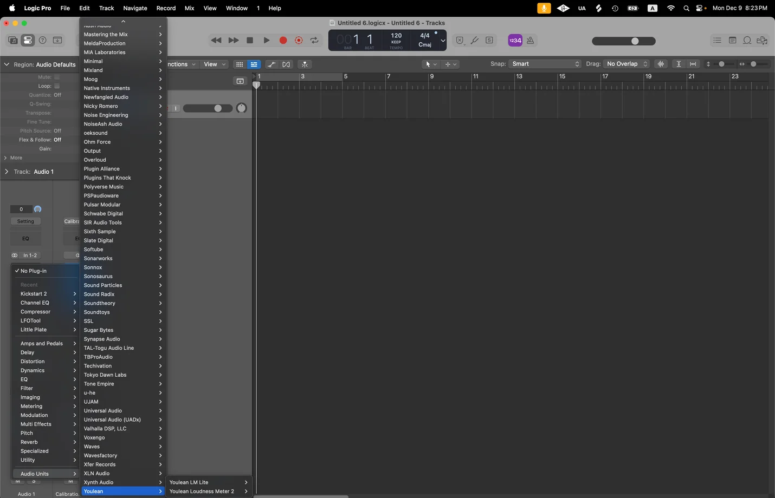This screenshot has height=498, width=775.
Task: Click the global tracks tray icon above track header
Action: 240,81
